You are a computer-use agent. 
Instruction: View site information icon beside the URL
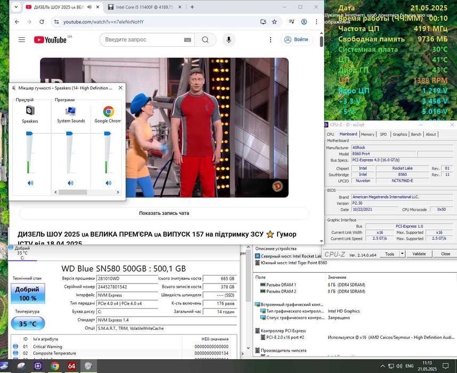point(56,22)
